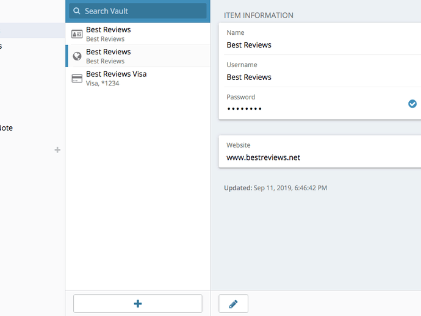
Task: Click the magnifier icon in Search Vault
Action: click(x=77, y=11)
